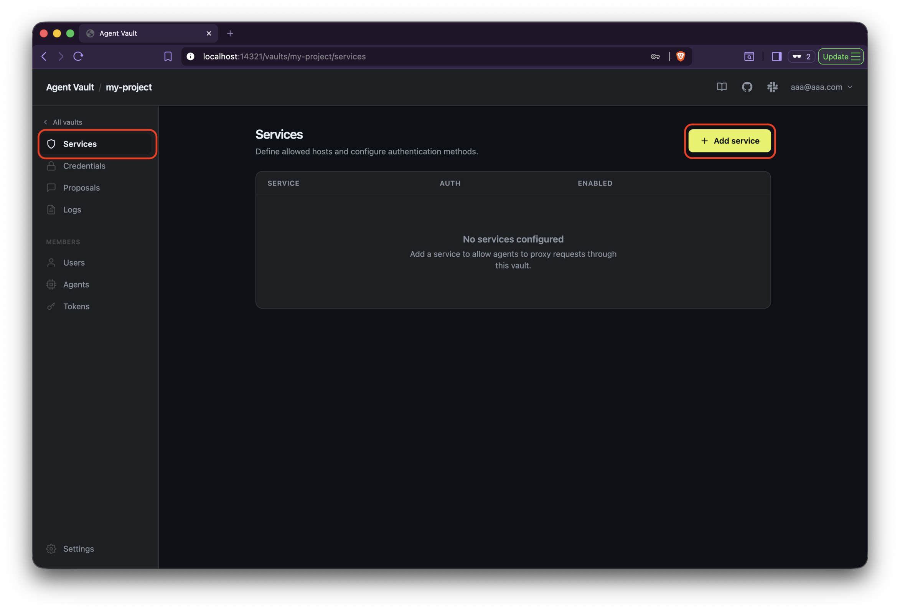Click the my-project breadcrumb
900x611 pixels.
(x=129, y=87)
